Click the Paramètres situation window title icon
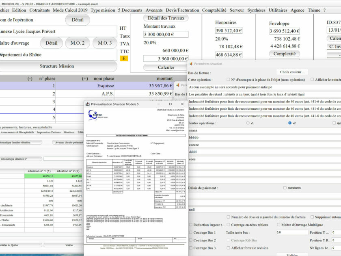 [191, 63]
